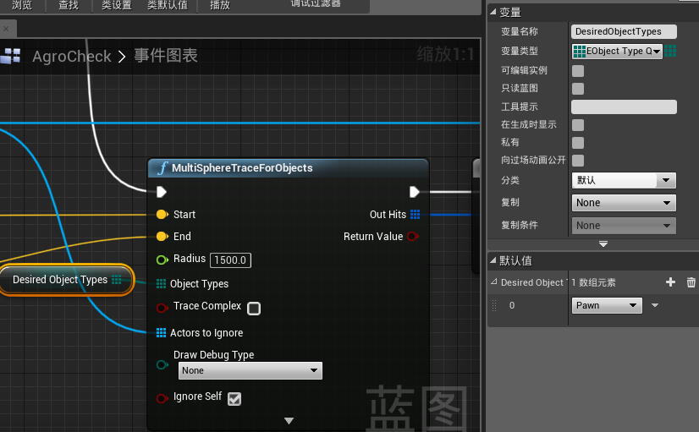Click the 类默认值 toolbar button
This screenshot has height=432, width=699.
[x=168, y=5]
